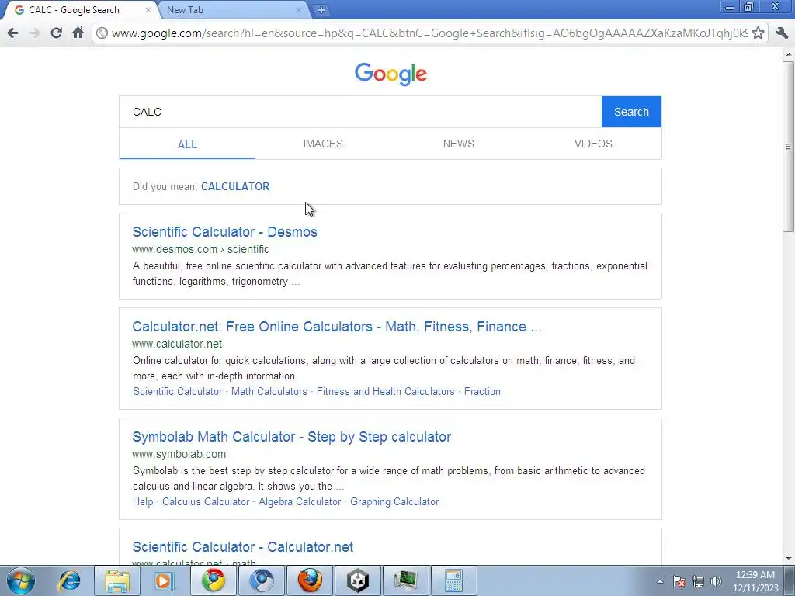This screenshot has width=795, height=596.
Task: Click the browser forward arrow
Action: [x=34, y=33]
